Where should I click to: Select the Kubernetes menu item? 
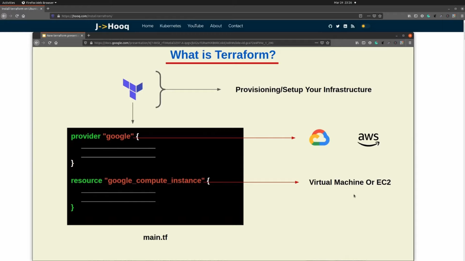point(170,26)
